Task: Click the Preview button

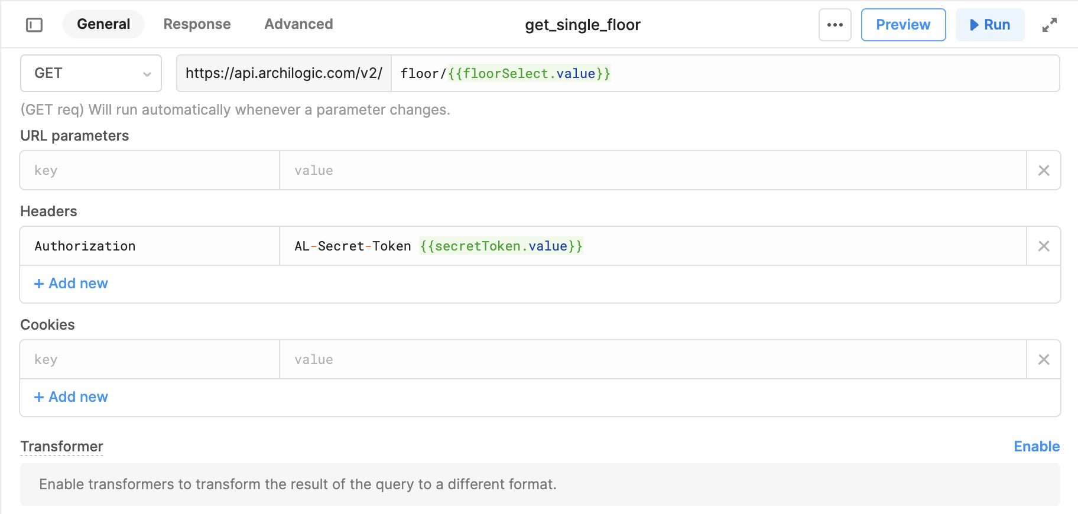Action: (x=903, y=25)
